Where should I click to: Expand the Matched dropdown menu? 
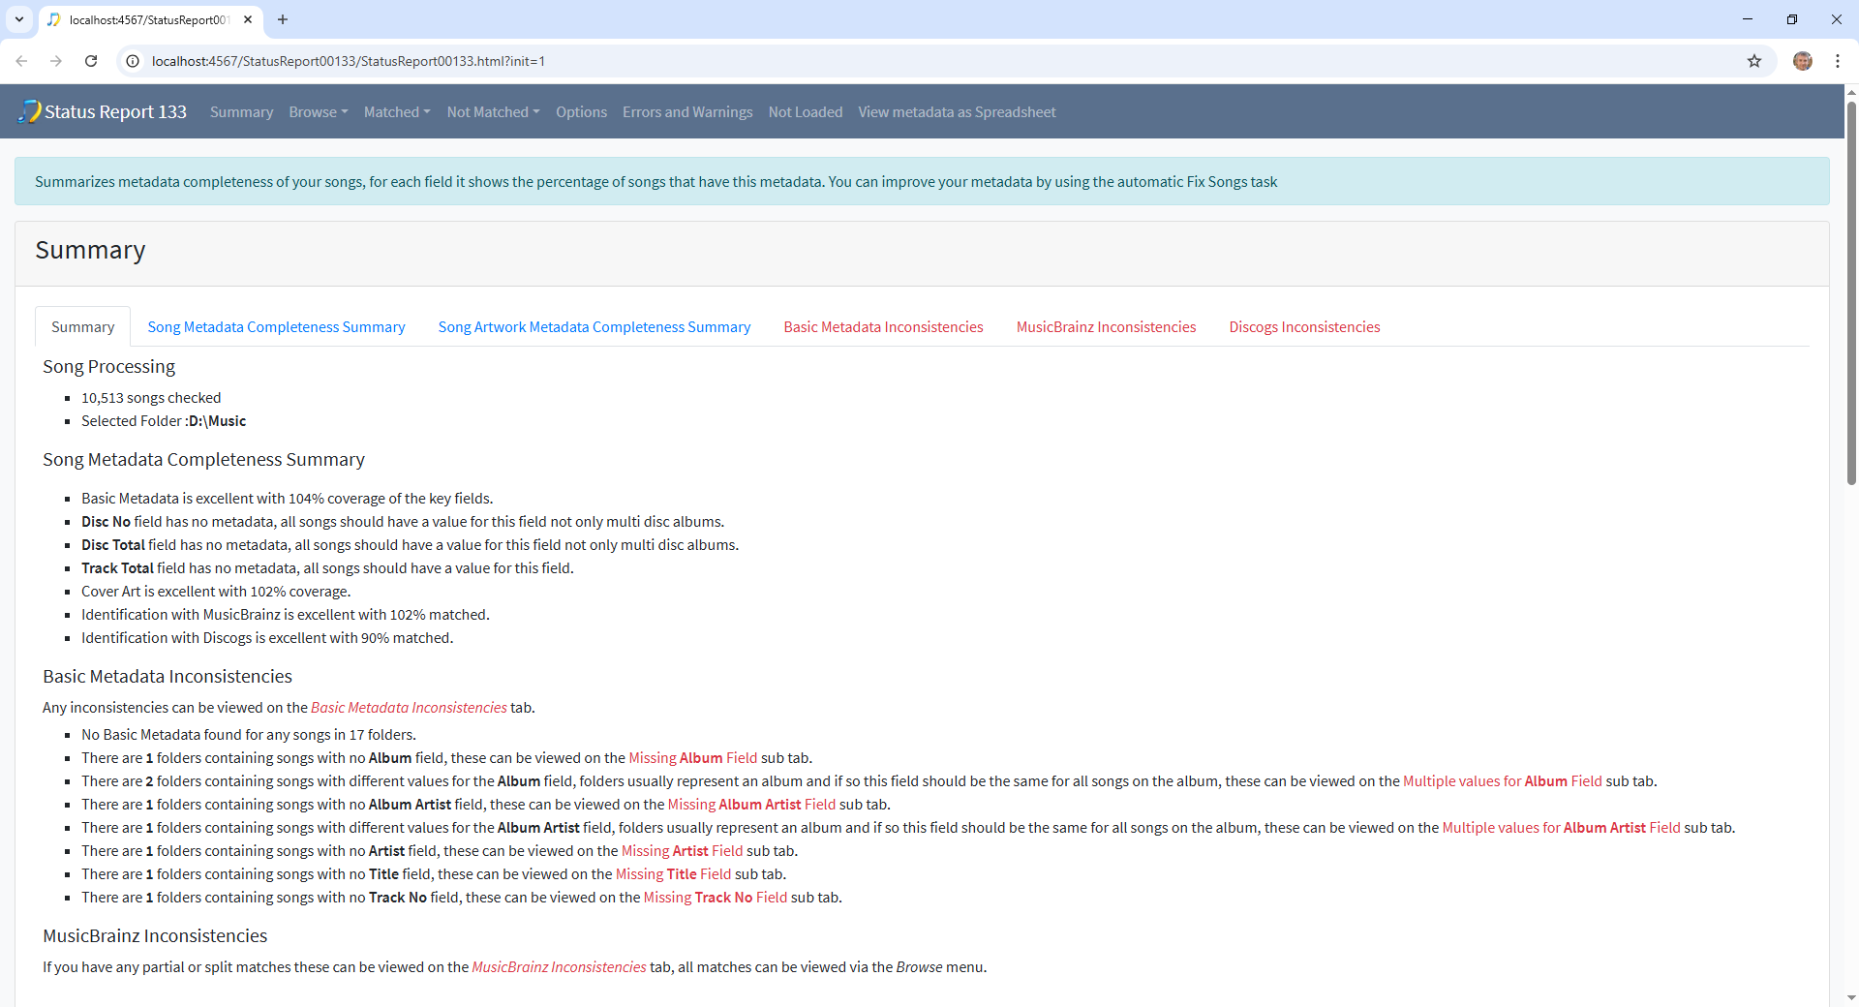tap(396, 112)
